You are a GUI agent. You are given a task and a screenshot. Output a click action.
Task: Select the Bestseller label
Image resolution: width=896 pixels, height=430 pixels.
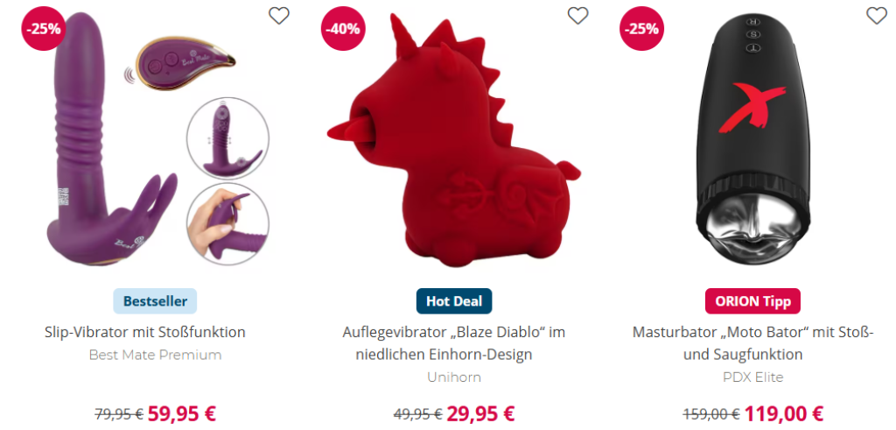(155, 300)
